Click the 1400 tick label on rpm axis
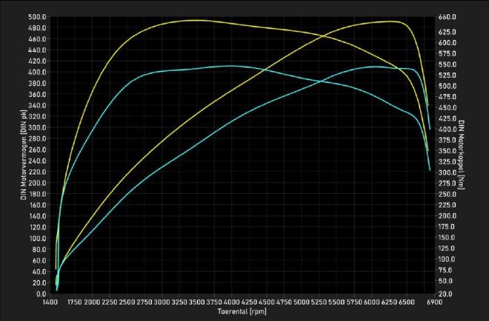 point(50,303)
